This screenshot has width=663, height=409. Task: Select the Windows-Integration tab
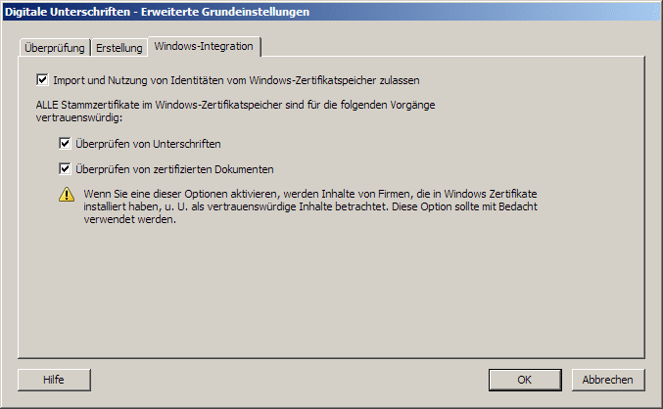pyautogui.click(x=204, y=46)
